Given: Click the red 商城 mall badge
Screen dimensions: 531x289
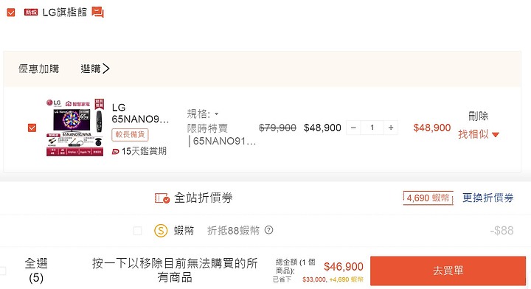Looking at the screenshot, I should pos(31,13).
